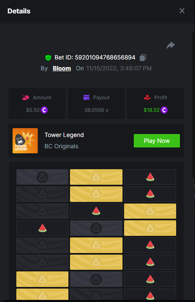Click the currency coin icon beside $0.50
Viewport: 195px width, 302px height.
coord(44,110)
